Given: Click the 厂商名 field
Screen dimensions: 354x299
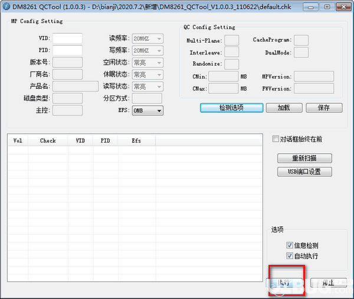Looking at the screenshot, I should [x=67, y=74].
